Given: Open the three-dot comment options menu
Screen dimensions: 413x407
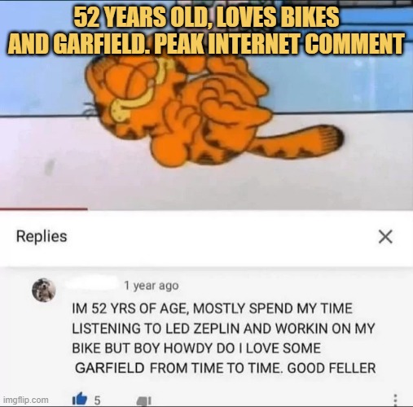Looking at the screenshot, I should point(395,400).
